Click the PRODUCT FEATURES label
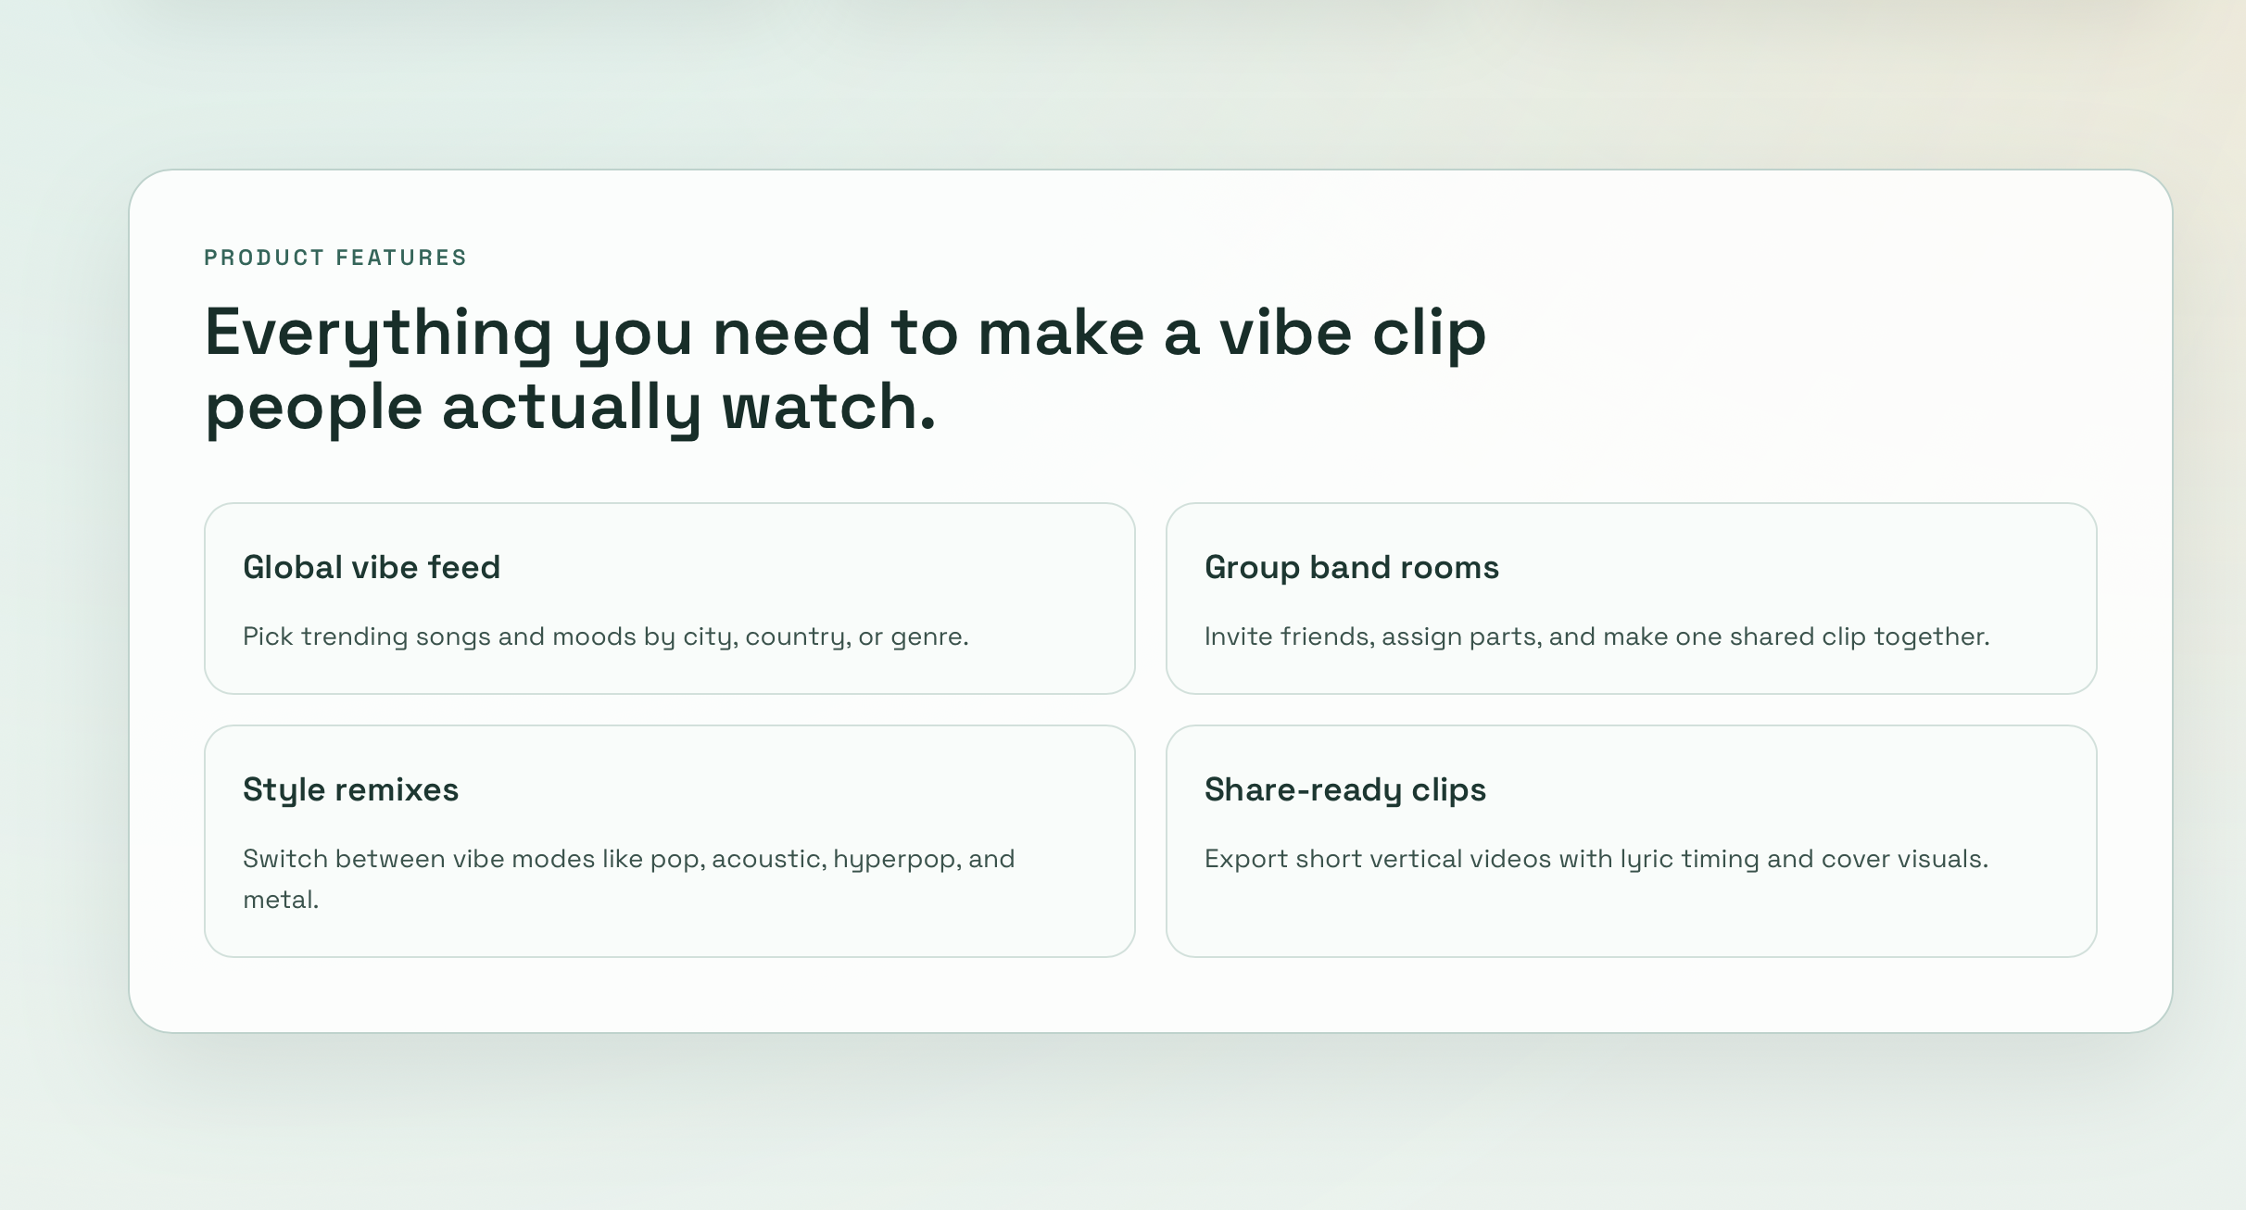The image size is (2246, 1210). 335,258
